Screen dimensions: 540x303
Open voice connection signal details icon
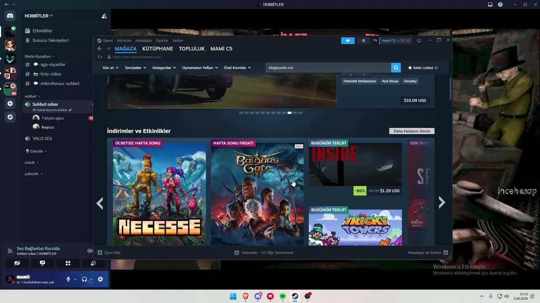coord(10,251)
